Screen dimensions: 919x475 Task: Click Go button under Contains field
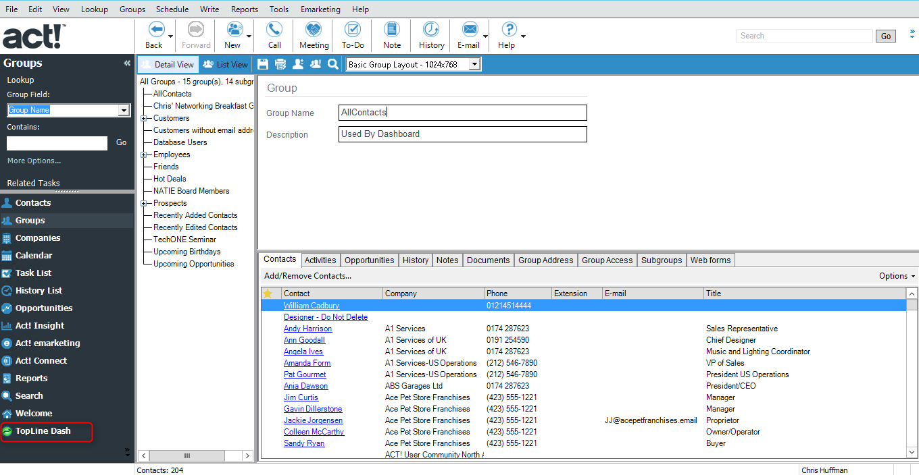[x=122, y=142]
